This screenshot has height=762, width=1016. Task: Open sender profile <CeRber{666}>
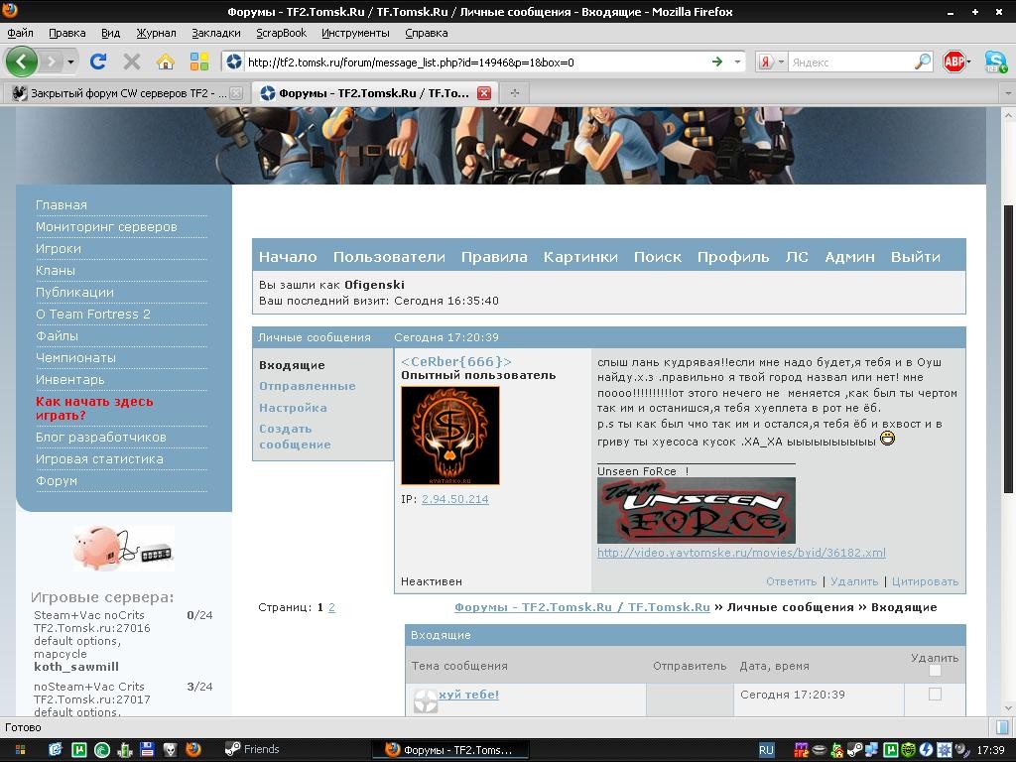(456, 361)
